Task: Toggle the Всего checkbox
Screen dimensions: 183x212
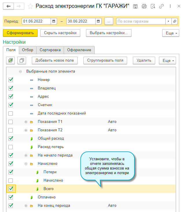Action: tap(11, 189)
